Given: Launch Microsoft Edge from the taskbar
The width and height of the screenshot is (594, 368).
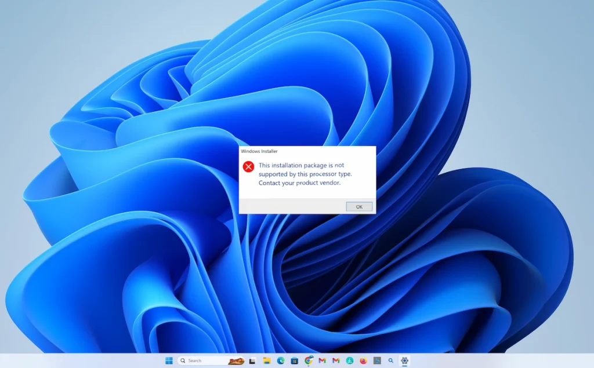Looking at the screenshot, I should [281, 360].
